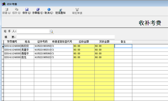Click the 审批单据 approve document icon

click(x=77, y=10)
